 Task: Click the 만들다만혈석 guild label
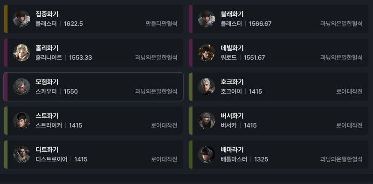click(161, 24)
